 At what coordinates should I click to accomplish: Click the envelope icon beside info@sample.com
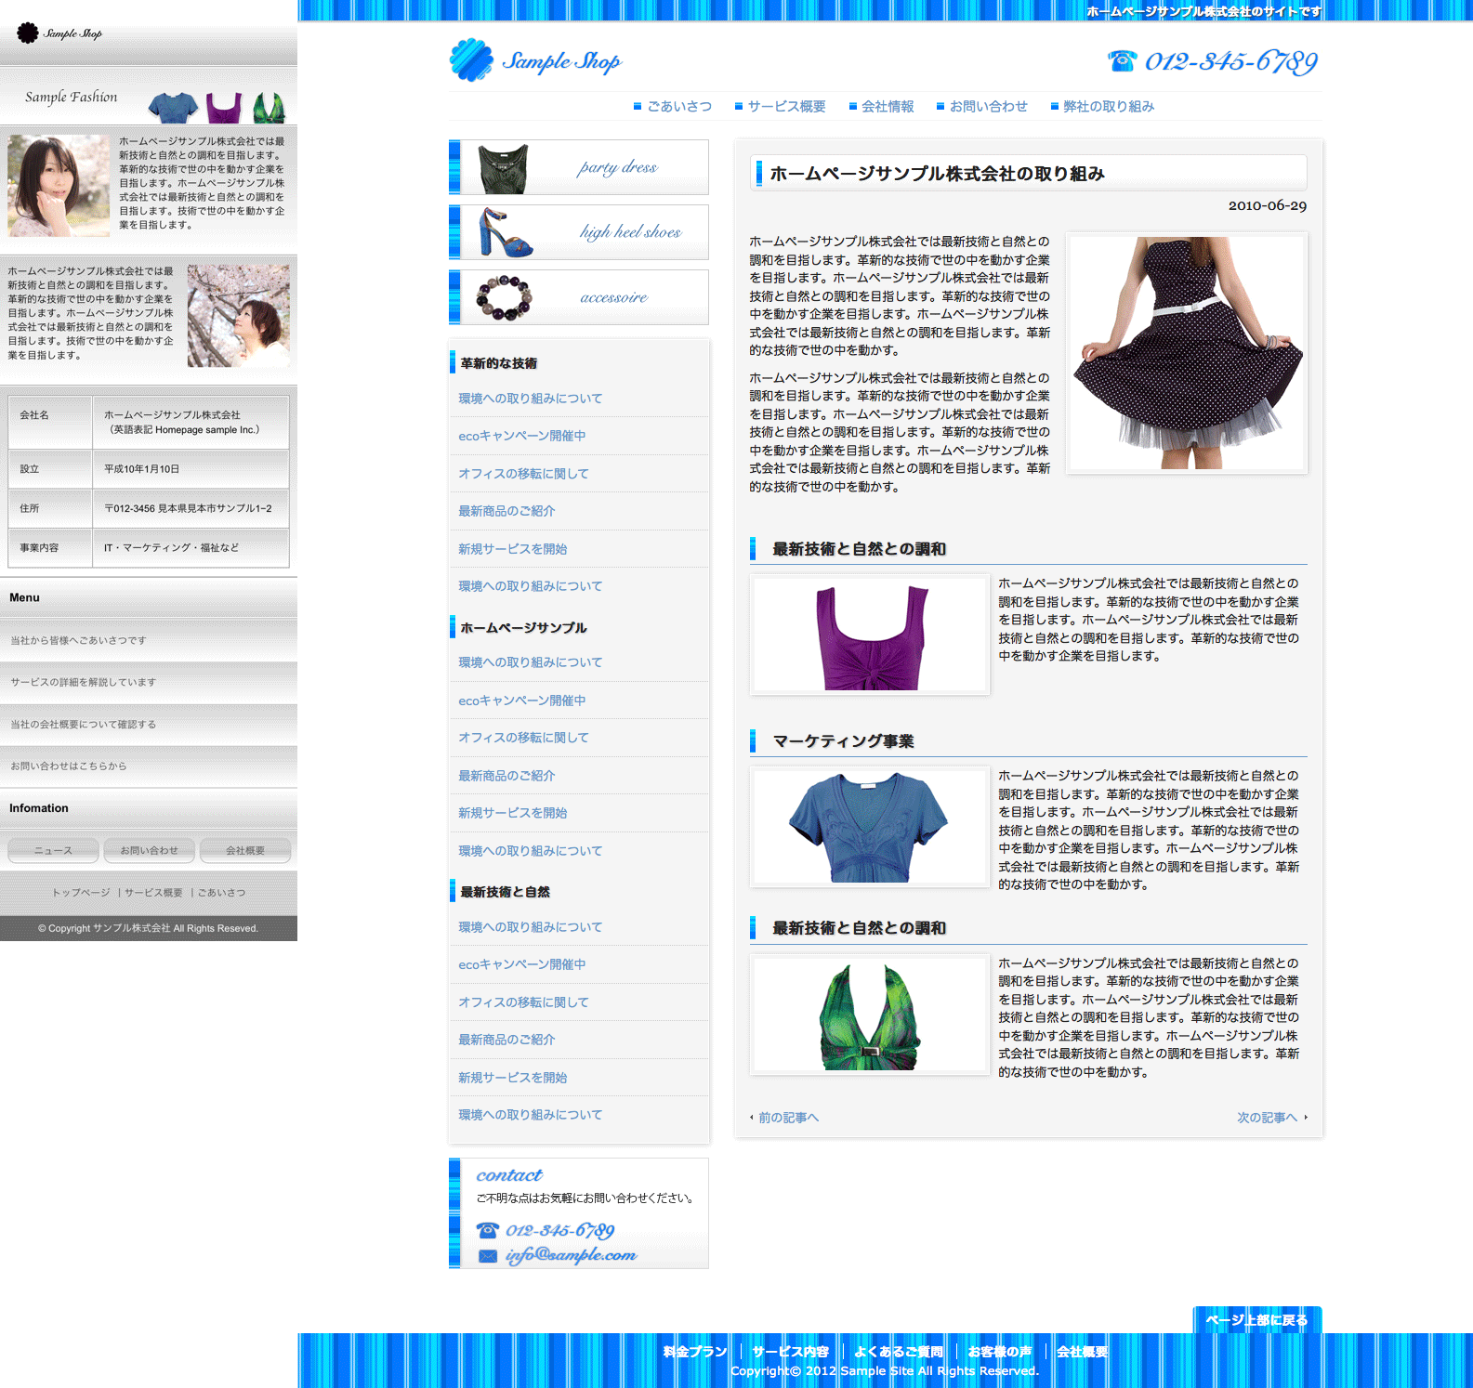(x=488, y=1256)
